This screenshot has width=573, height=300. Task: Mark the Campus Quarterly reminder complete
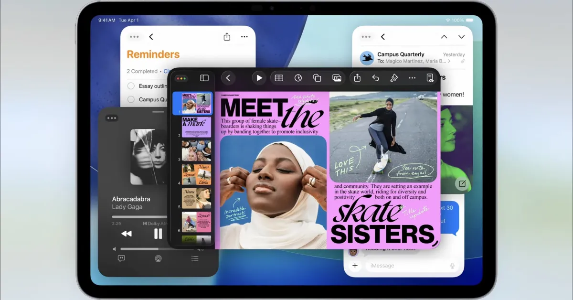tap(131, 99)
